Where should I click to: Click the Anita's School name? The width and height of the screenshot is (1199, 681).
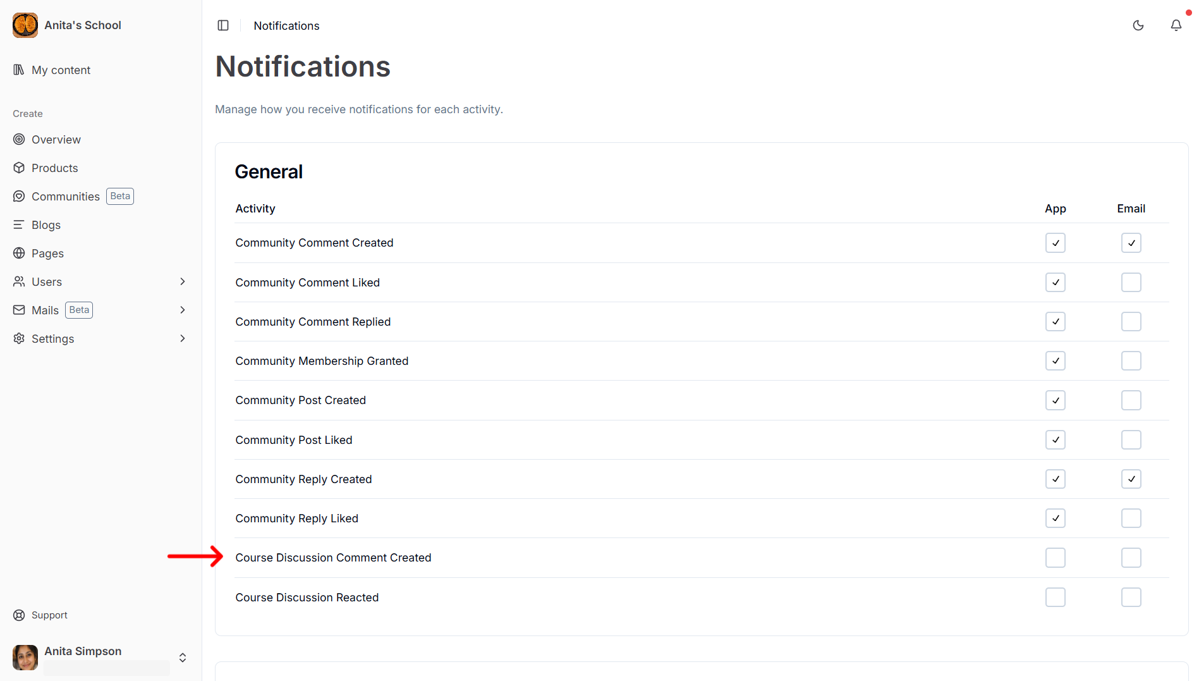click(83, 25)
